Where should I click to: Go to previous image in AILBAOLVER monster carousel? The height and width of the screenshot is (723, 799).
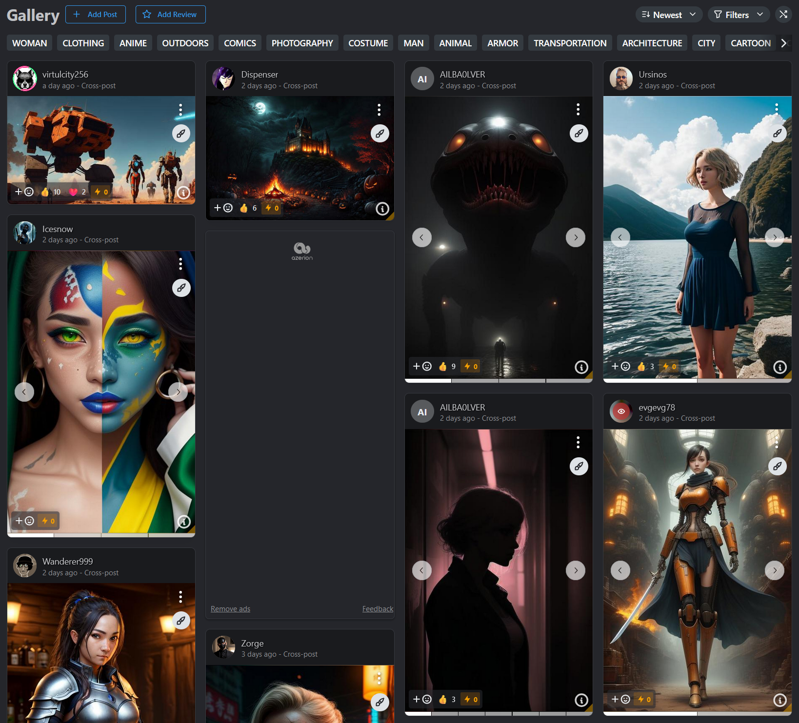click(422, 237)
